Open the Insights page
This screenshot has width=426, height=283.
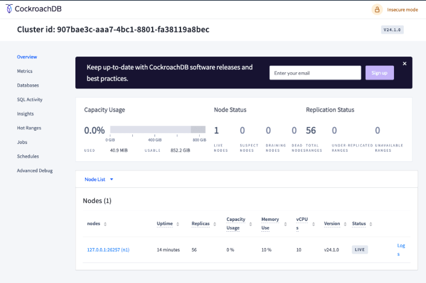(x=25, y=114)
